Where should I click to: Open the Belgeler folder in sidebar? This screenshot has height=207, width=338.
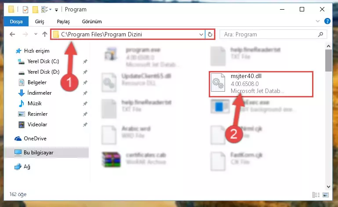(x=37, y=82)
